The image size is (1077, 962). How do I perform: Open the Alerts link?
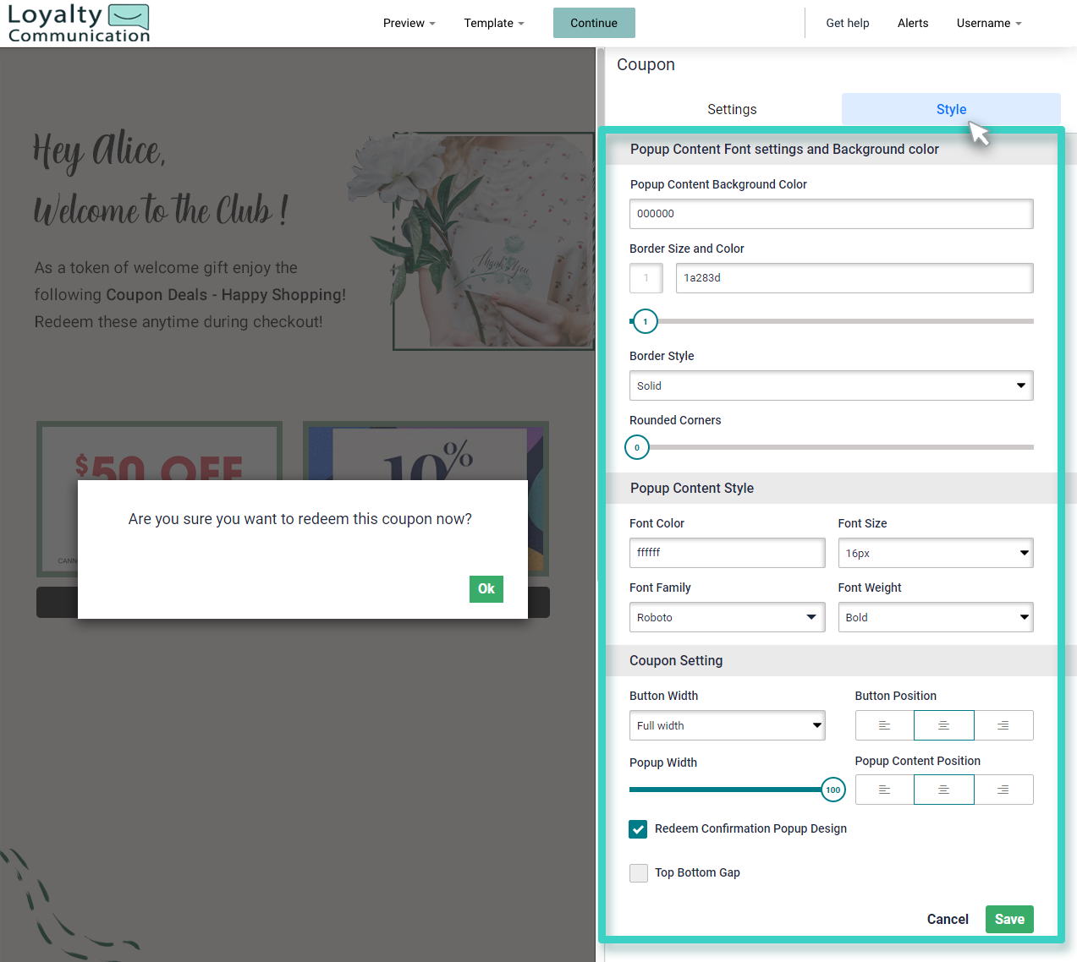(913, 23)
